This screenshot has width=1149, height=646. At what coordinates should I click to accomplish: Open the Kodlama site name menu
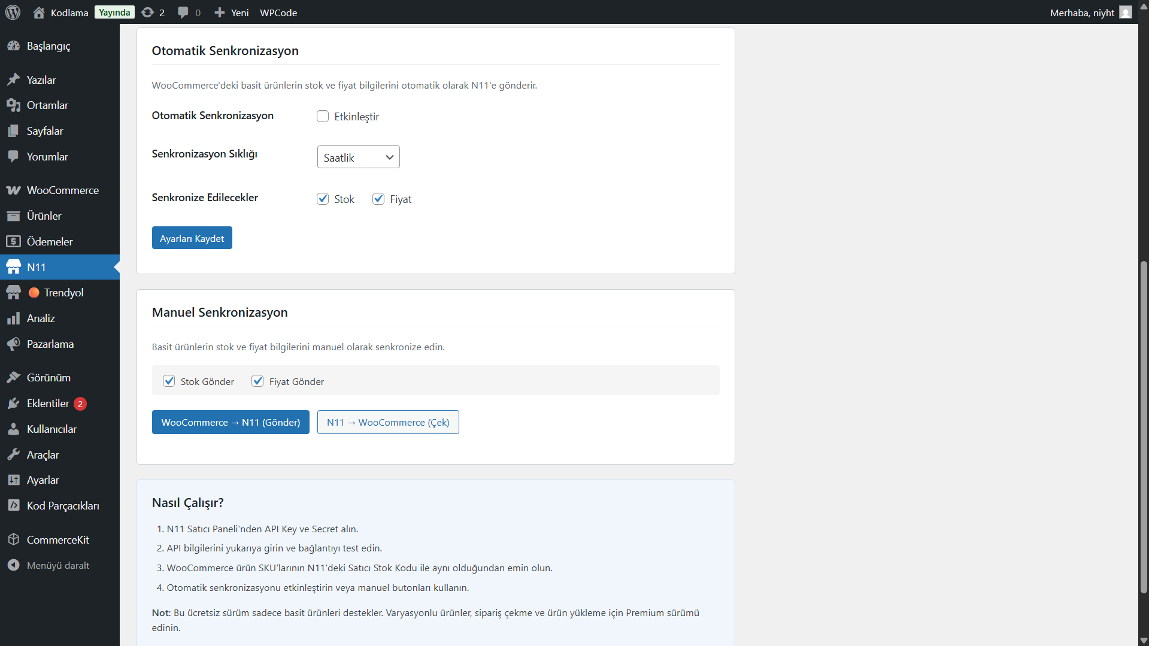[69, 13]
